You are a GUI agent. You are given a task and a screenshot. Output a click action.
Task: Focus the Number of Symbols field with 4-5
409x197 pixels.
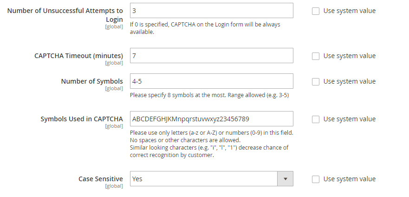coord(212,81)
